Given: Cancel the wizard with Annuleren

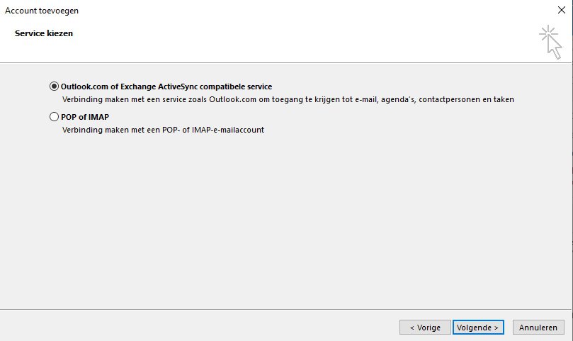Looking at the screenshot, I should (538, 328).
